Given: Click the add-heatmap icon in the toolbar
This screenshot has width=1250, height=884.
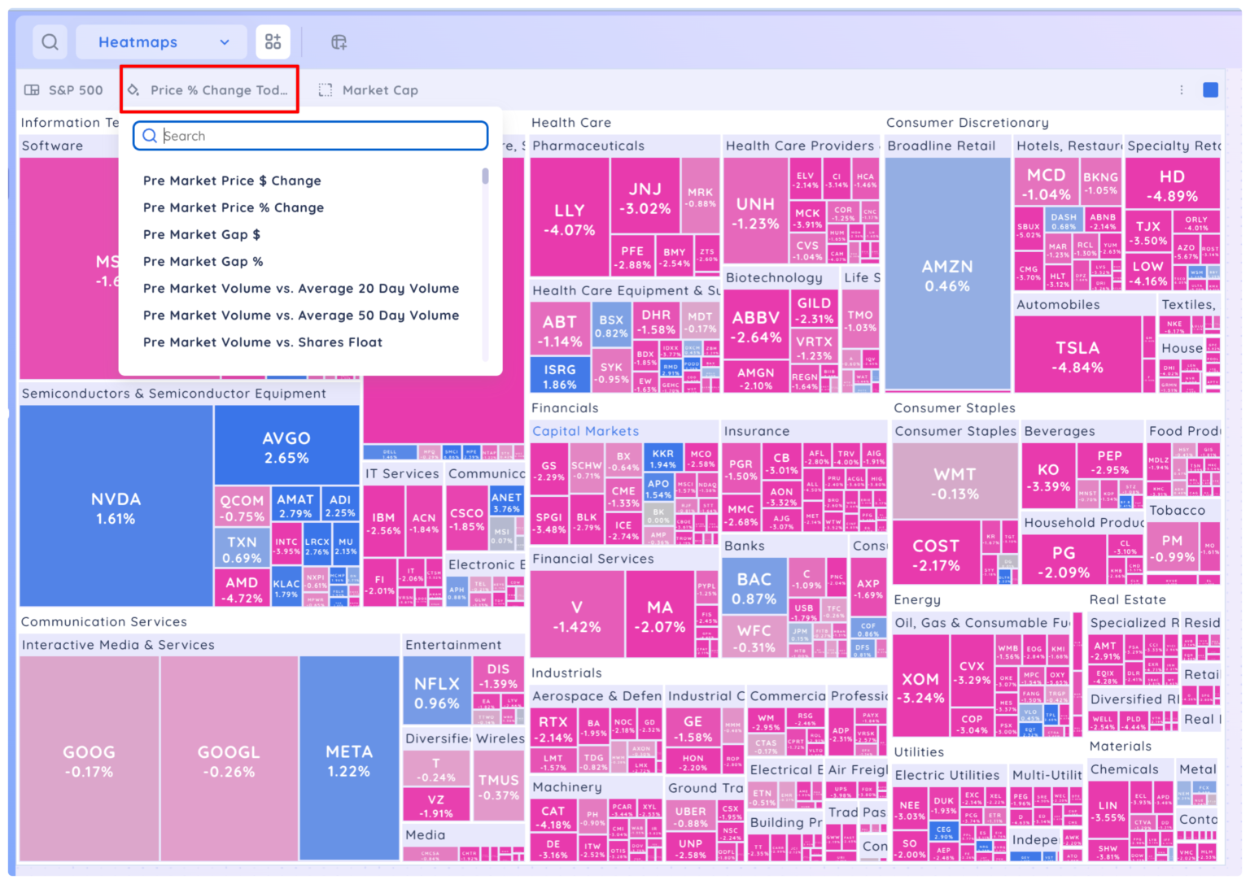Looking at the screenshot, I should [x=339, y=41].
